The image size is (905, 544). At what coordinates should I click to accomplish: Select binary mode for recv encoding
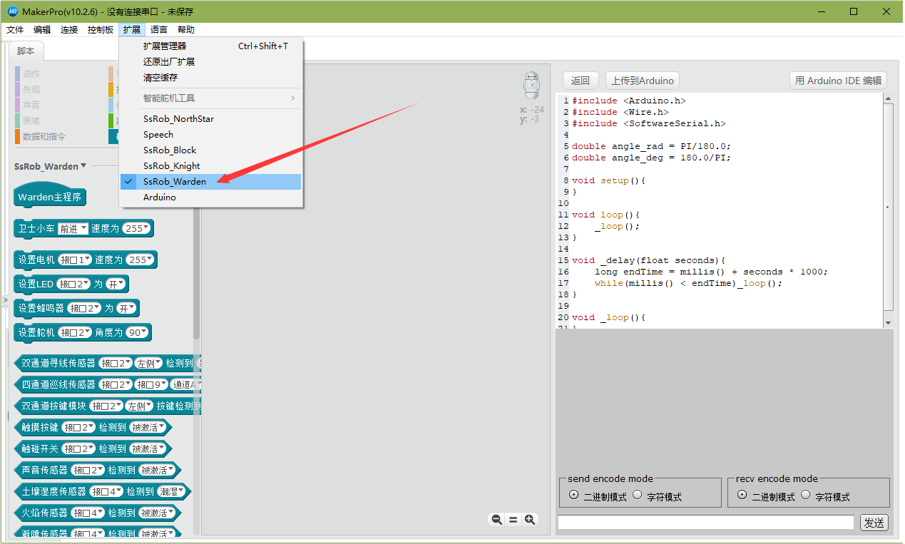pyautogui.click(x=742, y=496)
